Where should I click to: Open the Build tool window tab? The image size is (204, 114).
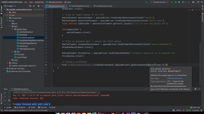click(52, 107)
